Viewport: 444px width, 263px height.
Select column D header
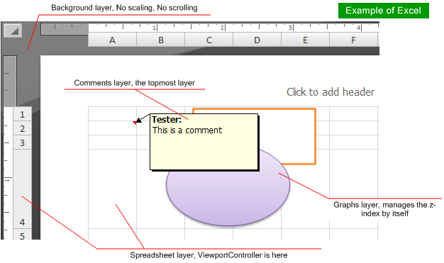tap(257, 40)
